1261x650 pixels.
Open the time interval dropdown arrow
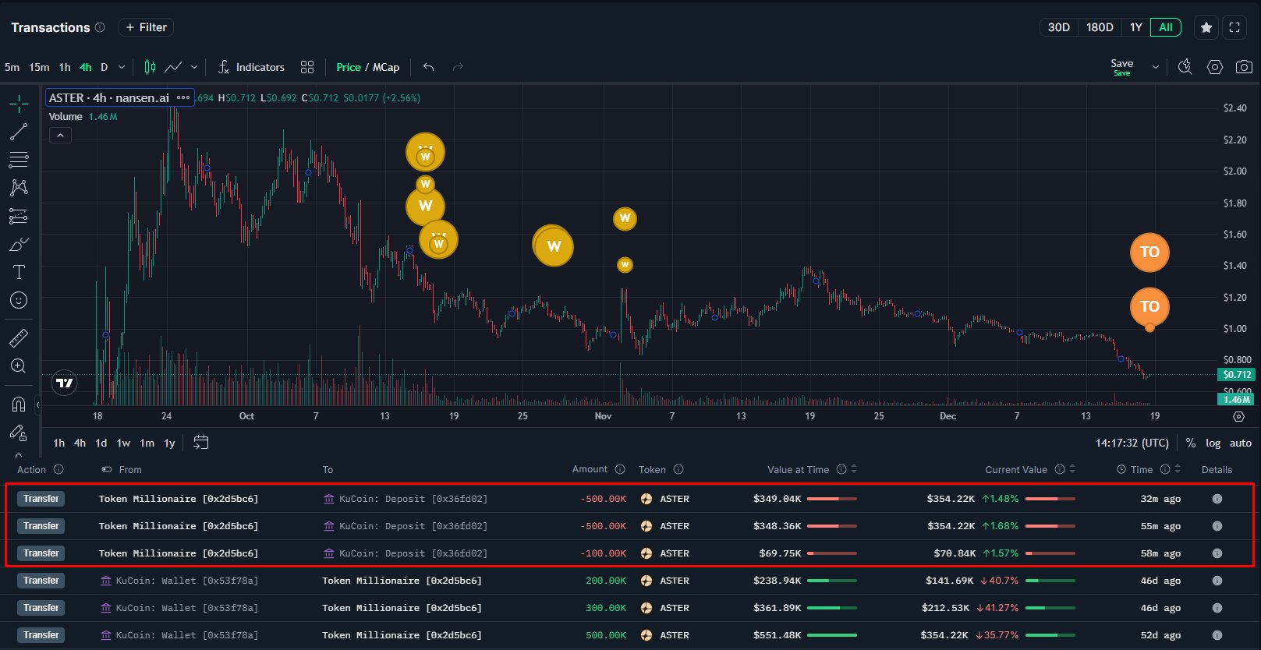click(122, 67)
